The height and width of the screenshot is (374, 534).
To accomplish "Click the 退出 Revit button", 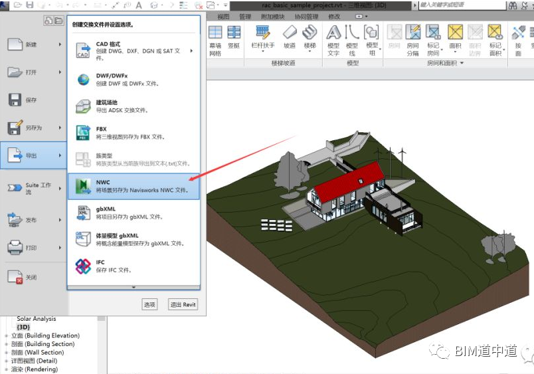I will (183, 304).
